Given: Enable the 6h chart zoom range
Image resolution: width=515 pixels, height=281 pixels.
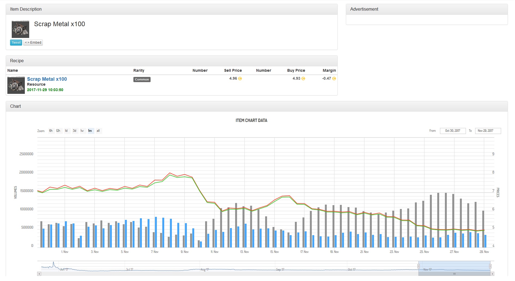Looking at the screenshot, I should [x=50, y=131].
